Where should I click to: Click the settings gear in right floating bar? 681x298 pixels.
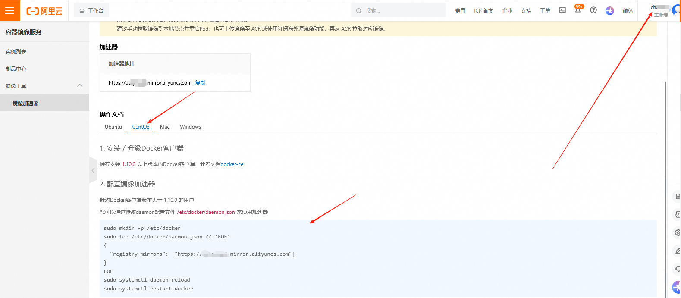[x=677, y=232]
